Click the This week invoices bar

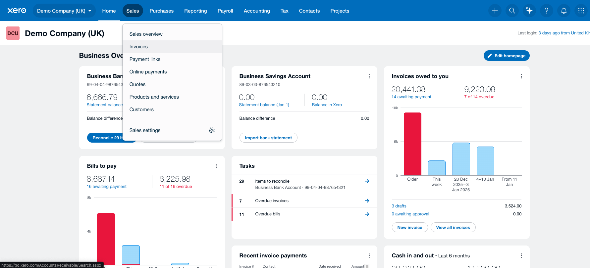437,168
